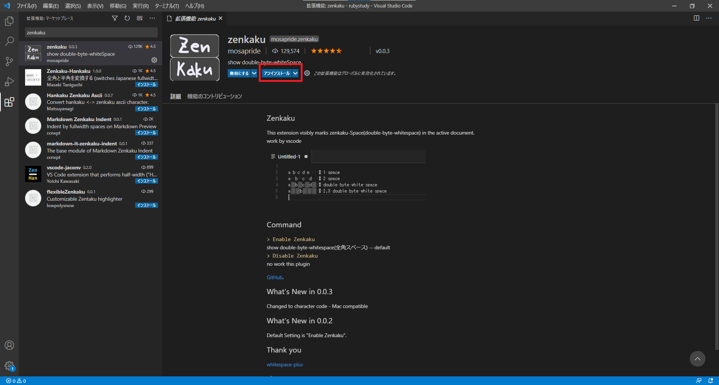Open notifications bell in status bar

coord(710,381)
